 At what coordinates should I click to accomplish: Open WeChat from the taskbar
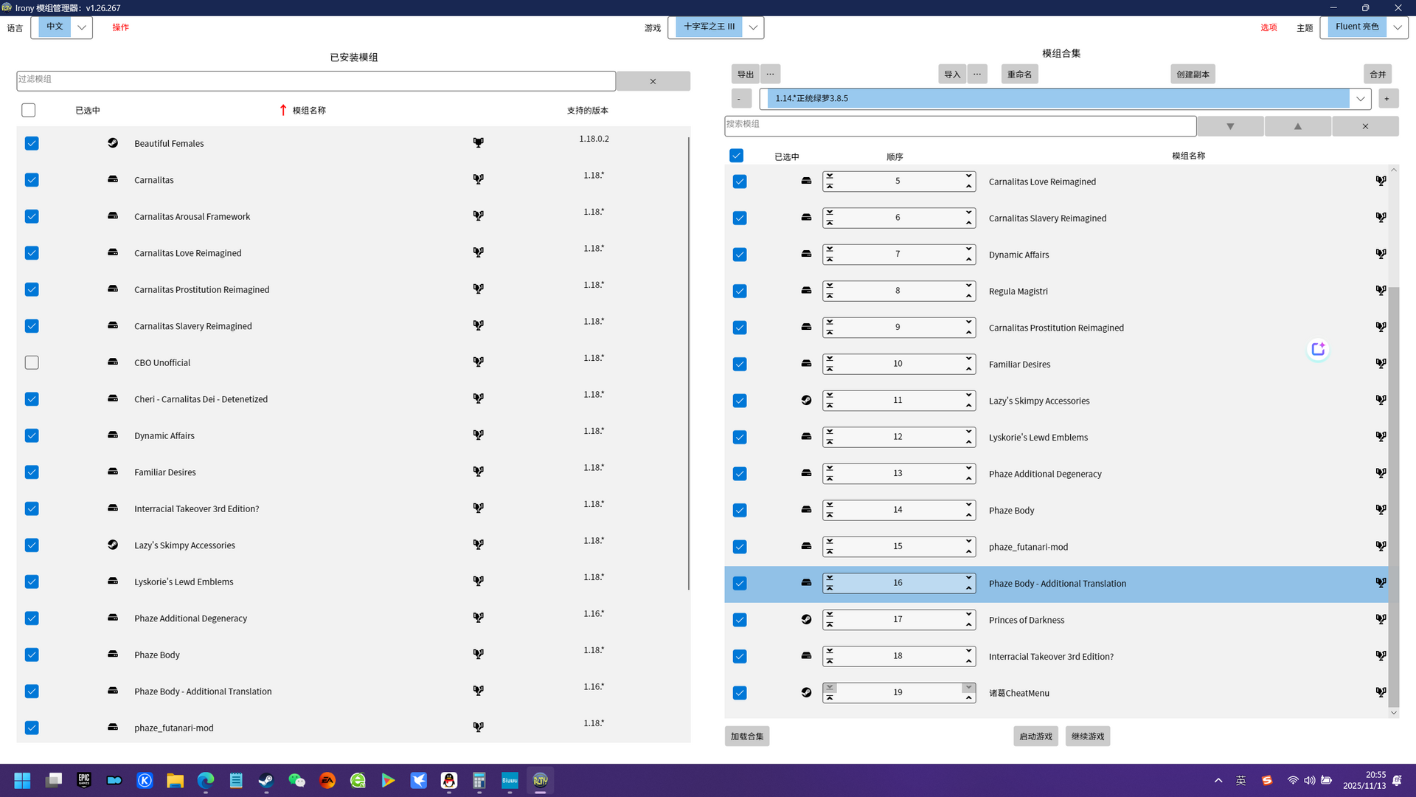[296, 780]
